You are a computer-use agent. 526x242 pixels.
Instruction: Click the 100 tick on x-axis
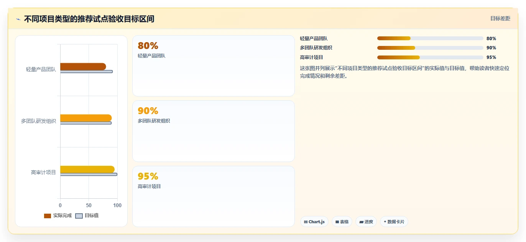[117, 205]
